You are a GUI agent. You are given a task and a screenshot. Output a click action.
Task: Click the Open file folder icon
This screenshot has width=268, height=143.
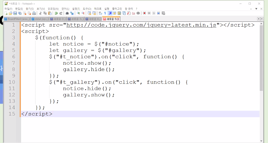coord(11,13)
